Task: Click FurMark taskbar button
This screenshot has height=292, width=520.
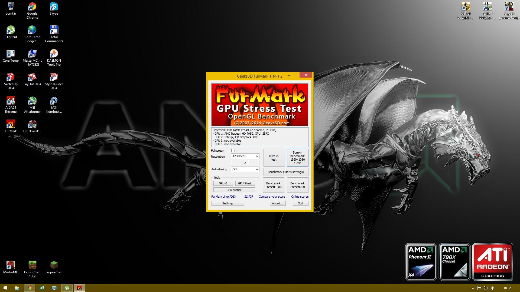Action: [79, 288]
